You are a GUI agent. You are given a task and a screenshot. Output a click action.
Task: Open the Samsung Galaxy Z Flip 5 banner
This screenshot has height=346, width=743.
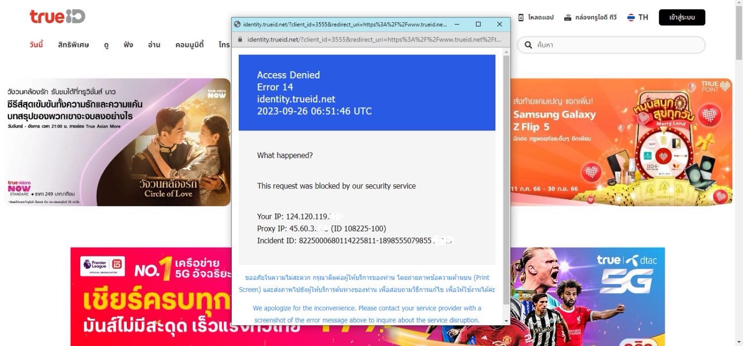tap(621, 142)
